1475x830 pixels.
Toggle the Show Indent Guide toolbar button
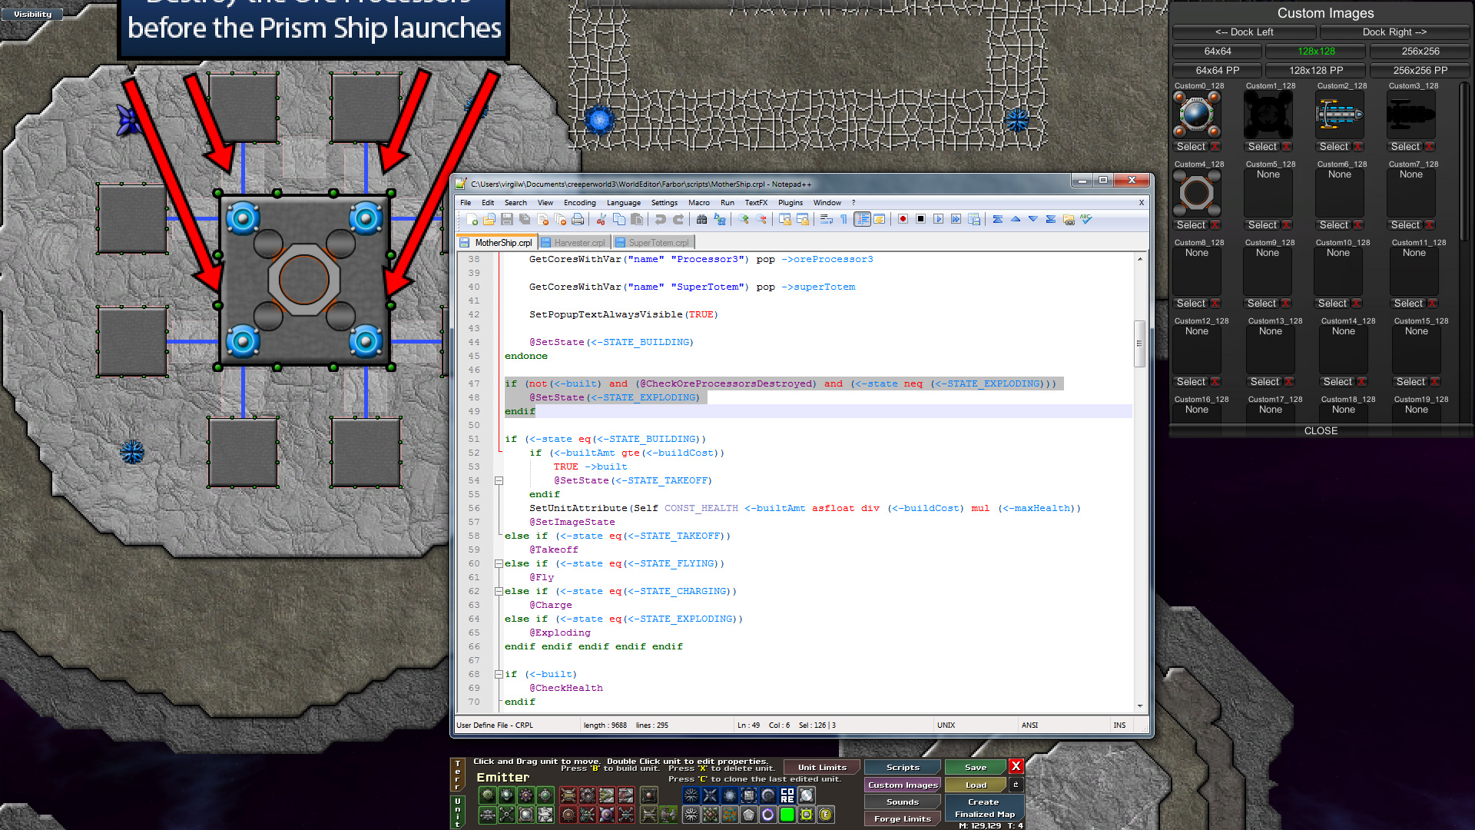point(862,220)
